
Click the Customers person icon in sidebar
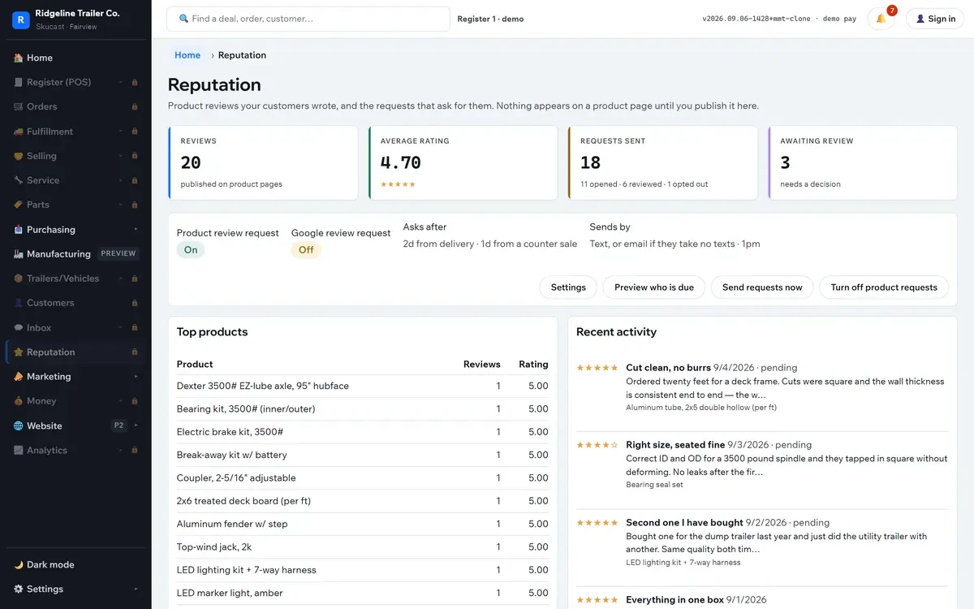pos(18,303)
